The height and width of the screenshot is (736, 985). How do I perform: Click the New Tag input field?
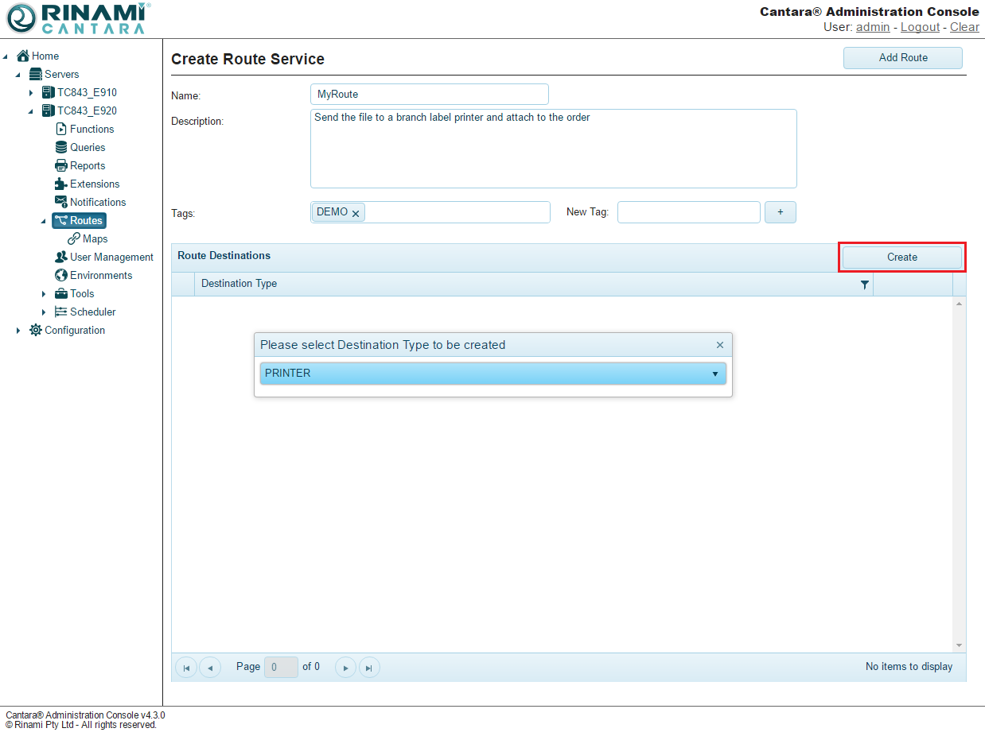[688, 212]
